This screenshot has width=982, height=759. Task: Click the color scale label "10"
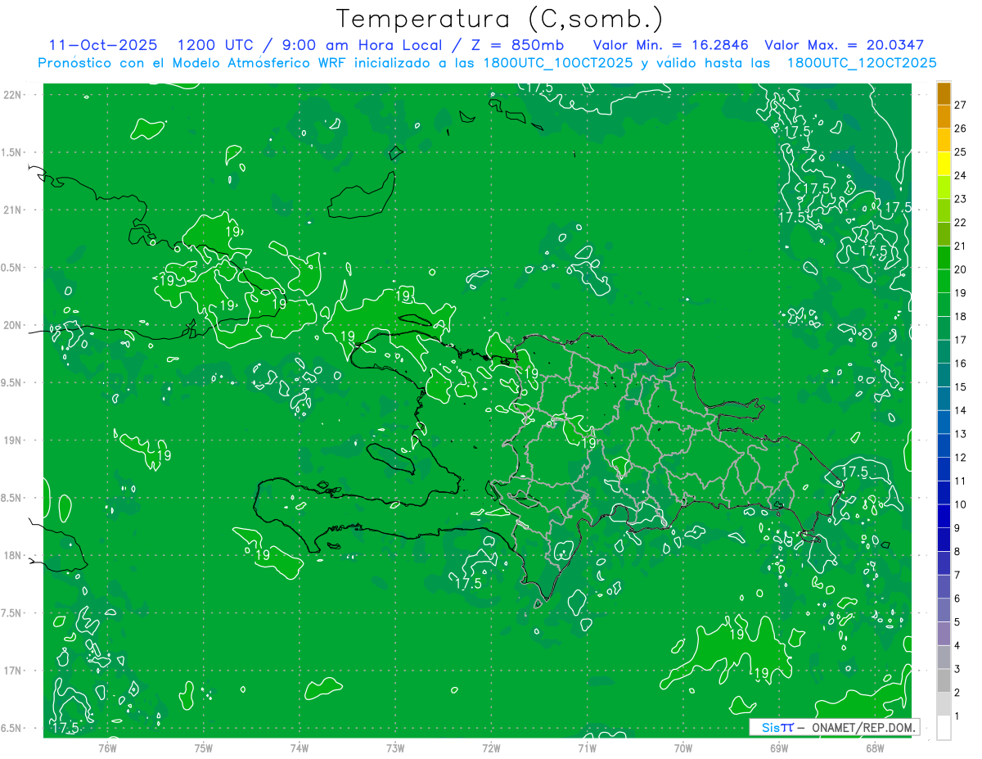point(961,504)
